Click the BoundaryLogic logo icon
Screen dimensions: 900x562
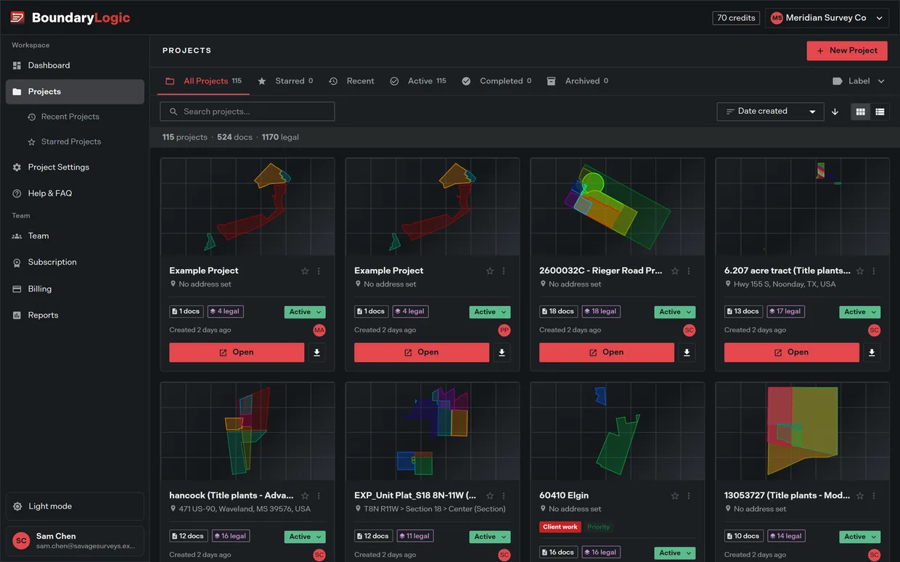coord(17,17)
